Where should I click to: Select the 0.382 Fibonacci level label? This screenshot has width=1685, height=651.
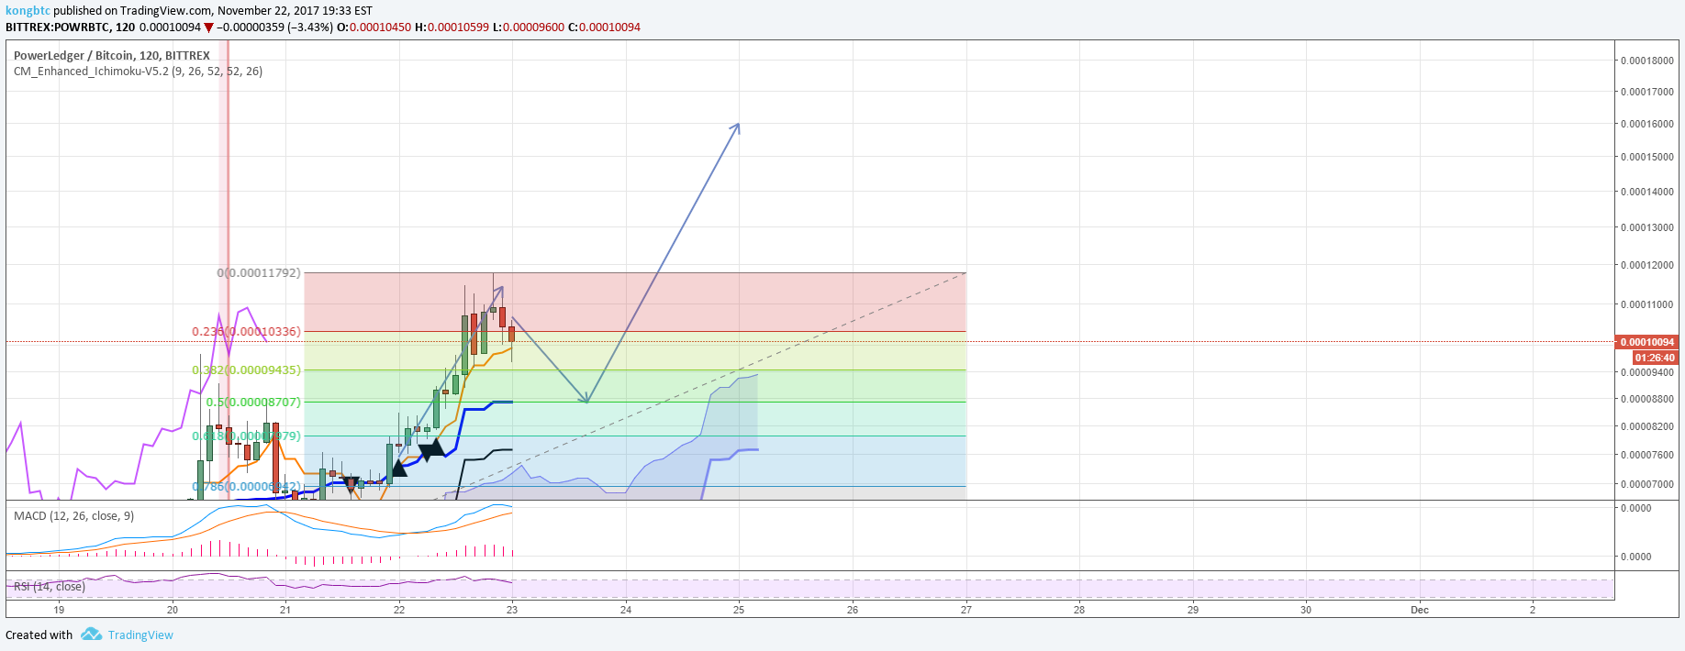pos(246,370)
